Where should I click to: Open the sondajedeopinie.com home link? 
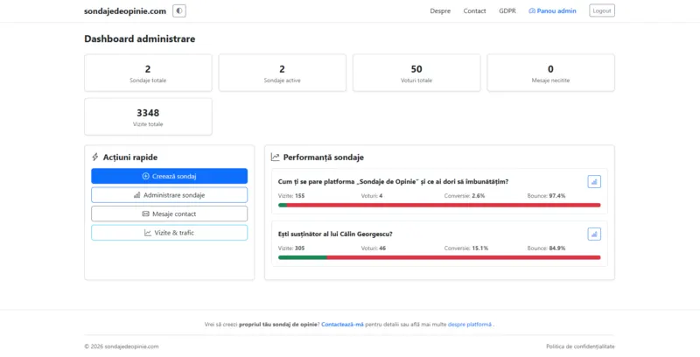(x=125, y=11)
